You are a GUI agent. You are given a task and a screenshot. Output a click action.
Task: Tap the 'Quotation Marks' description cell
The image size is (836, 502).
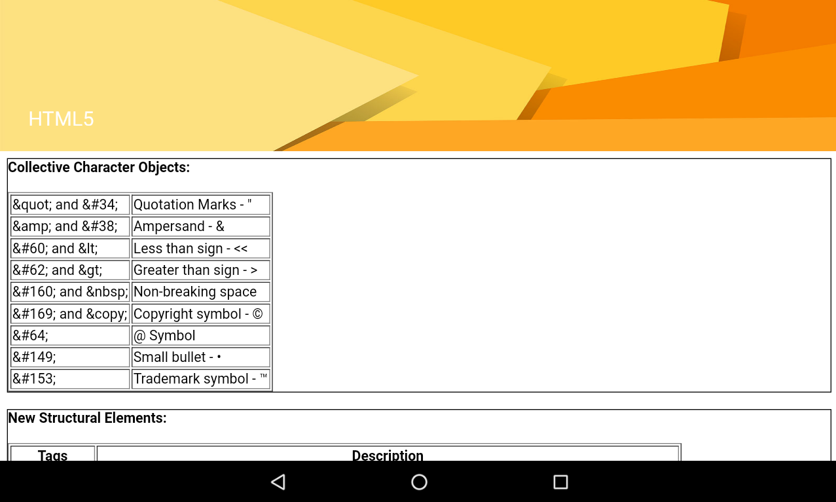(x=201, y=205)
